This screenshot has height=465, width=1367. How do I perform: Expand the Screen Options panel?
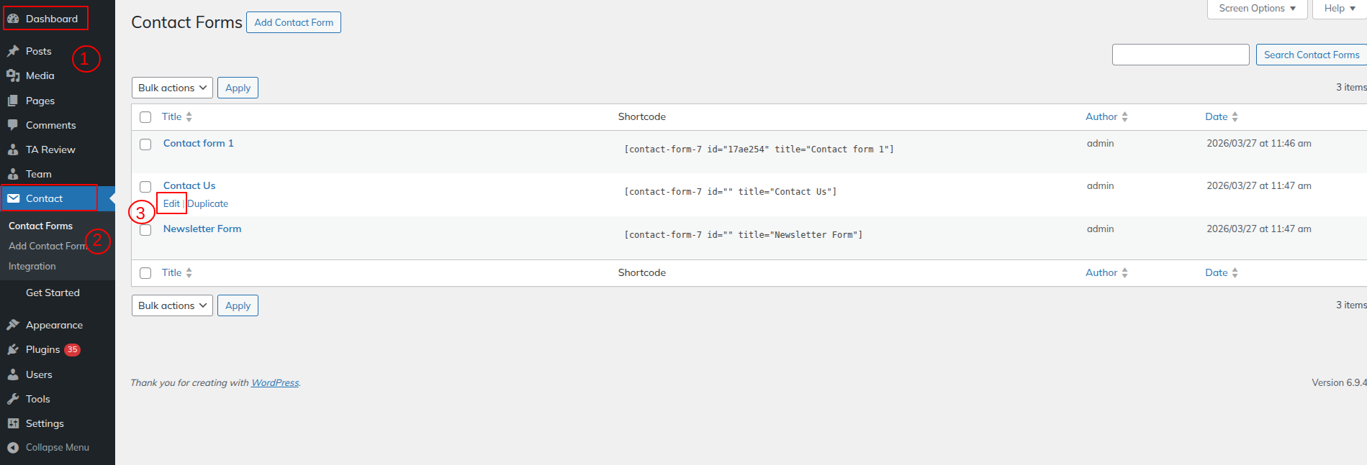click(x=1257, y=9)
